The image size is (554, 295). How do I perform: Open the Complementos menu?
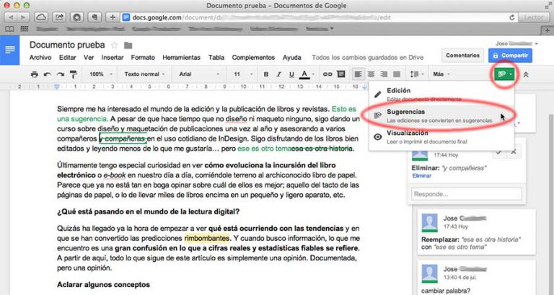pyautogui.click(x=253, y=57)
